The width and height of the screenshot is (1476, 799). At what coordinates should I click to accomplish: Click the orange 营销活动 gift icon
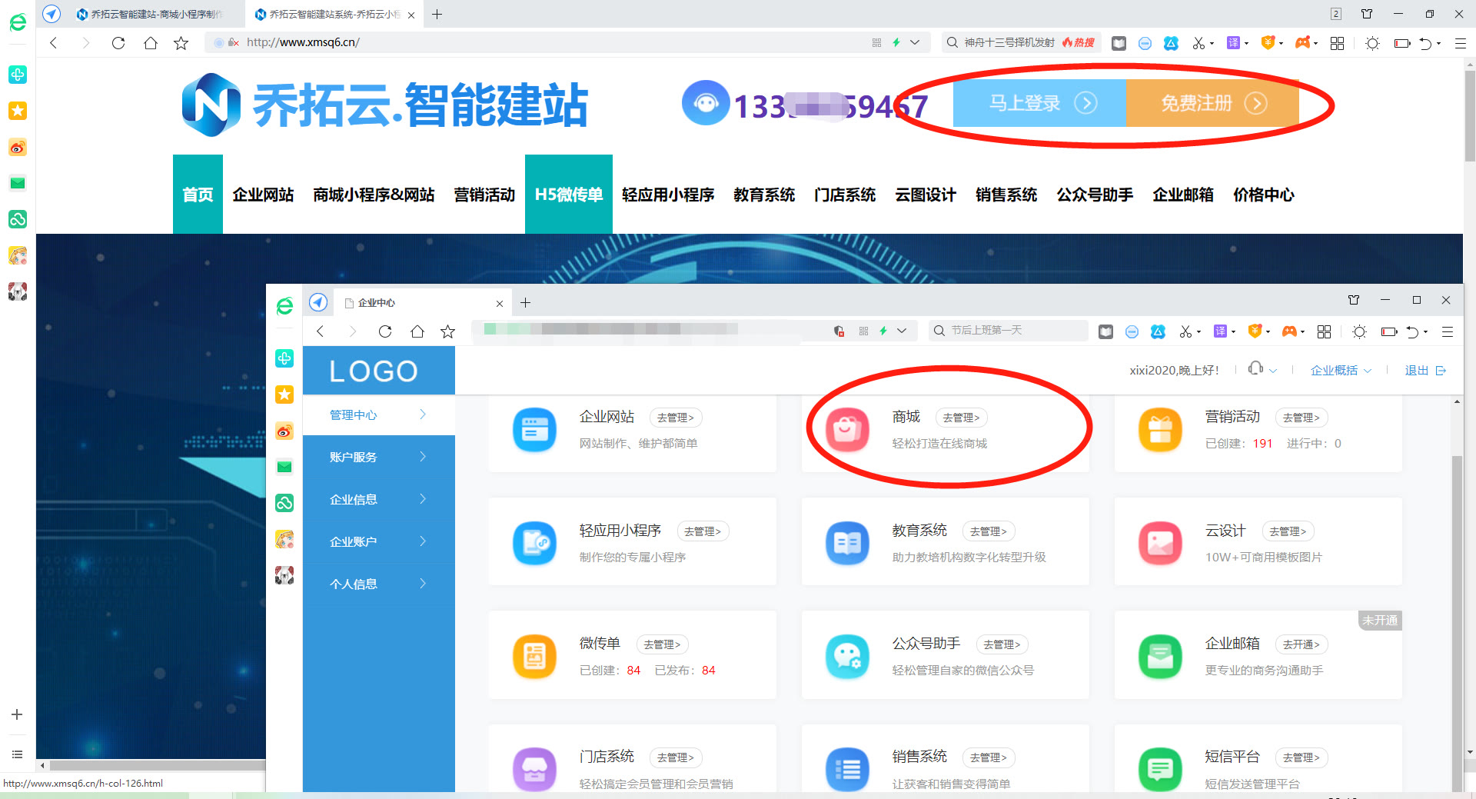[x=1160, y=430]
